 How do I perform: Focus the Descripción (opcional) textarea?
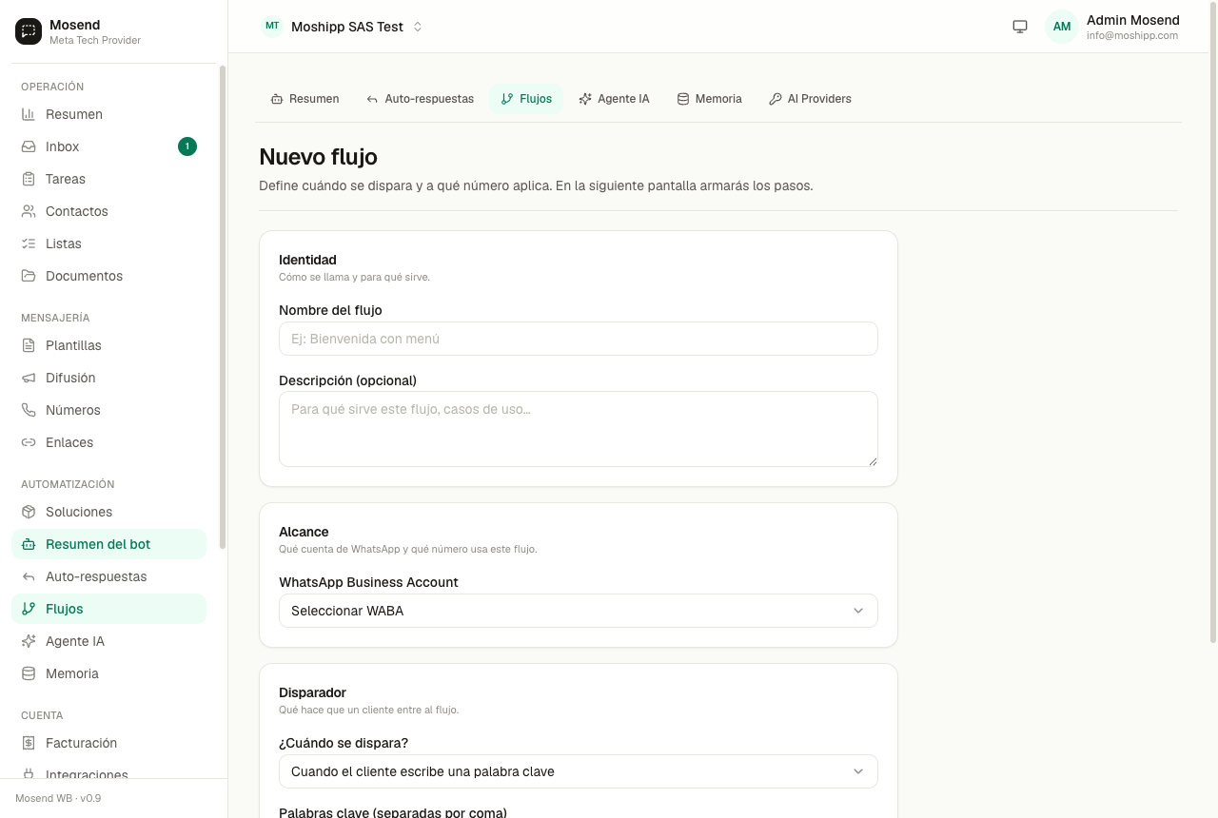579,429
